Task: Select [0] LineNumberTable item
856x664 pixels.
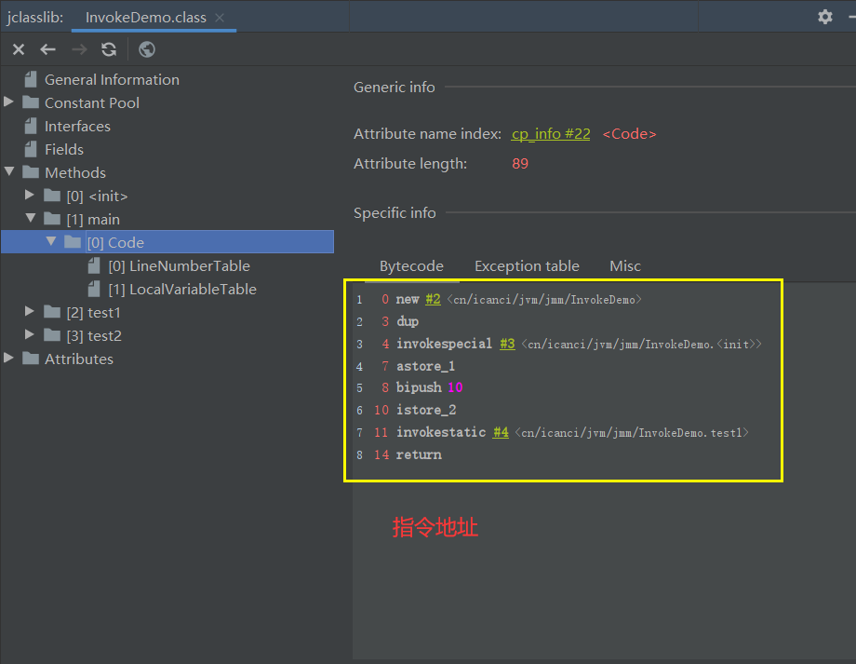Action: (179, 266)
